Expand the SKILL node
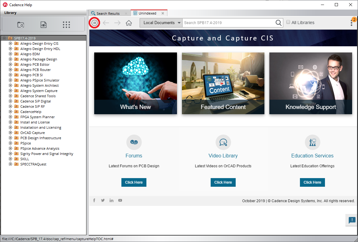358x242 pixels. [10, 159]
